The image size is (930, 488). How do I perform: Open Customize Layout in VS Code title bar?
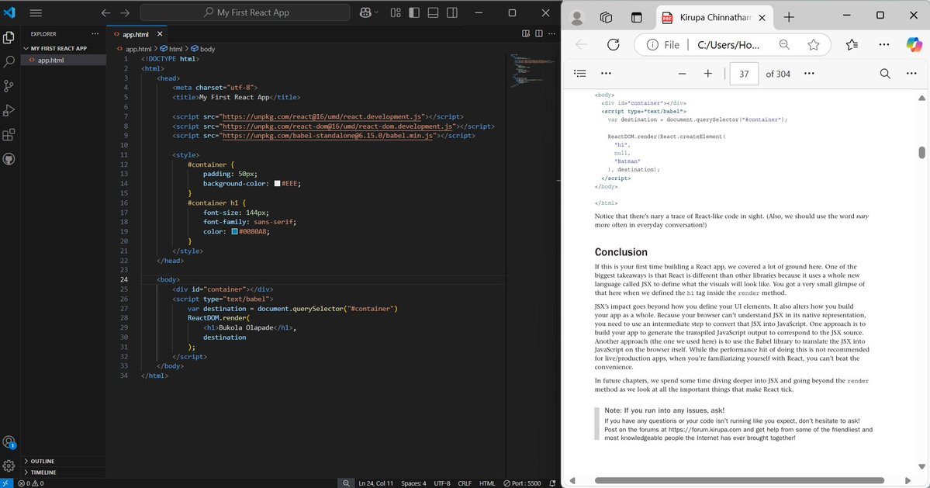tap(396, 12)
